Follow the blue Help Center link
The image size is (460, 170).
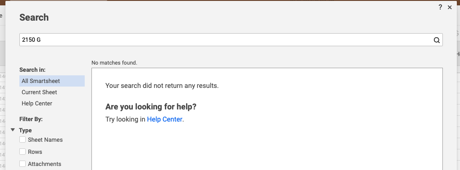(x=164, y=119)
